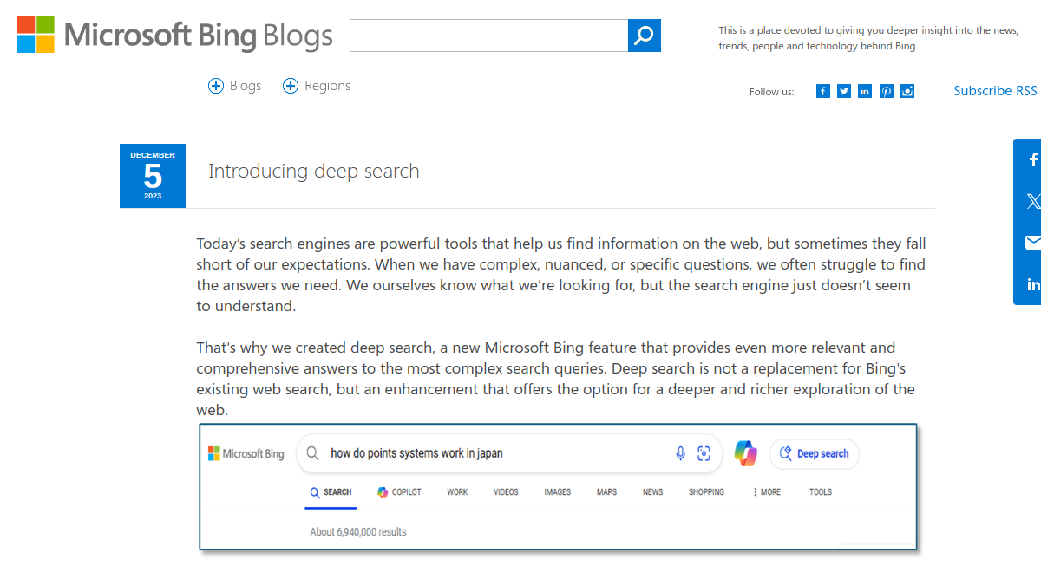Select the NEWS tab
Screen dimensions: 1041x585
tap(652, 492)
